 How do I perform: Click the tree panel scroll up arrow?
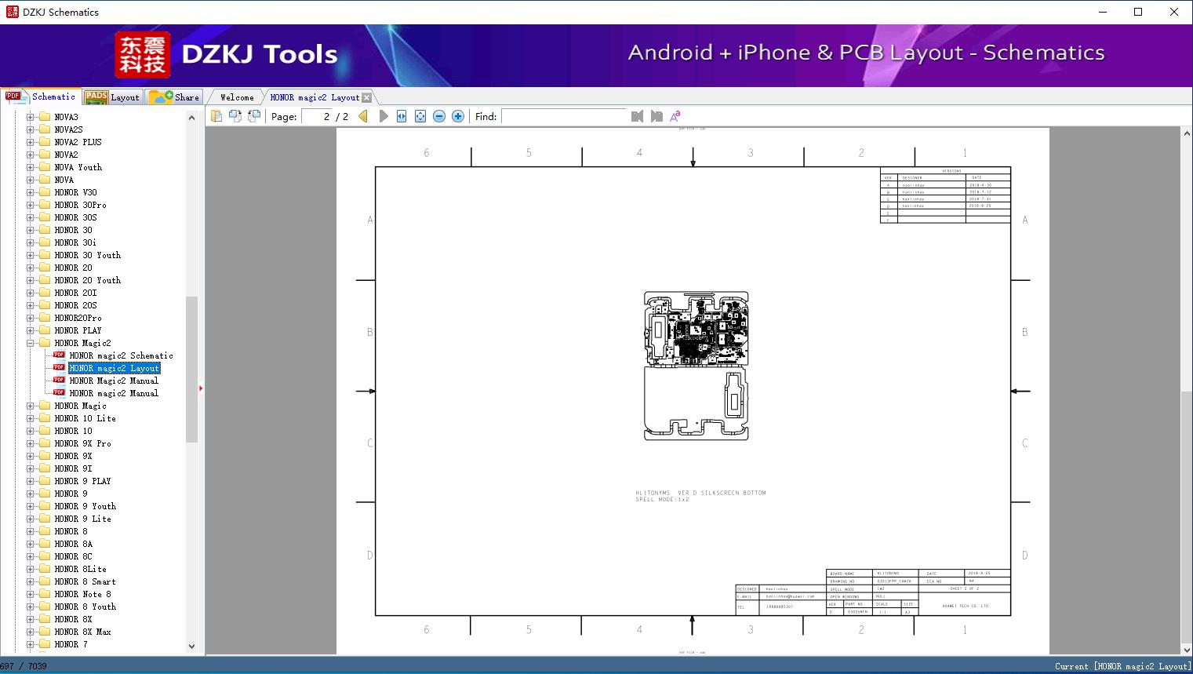tap(191, 118)
